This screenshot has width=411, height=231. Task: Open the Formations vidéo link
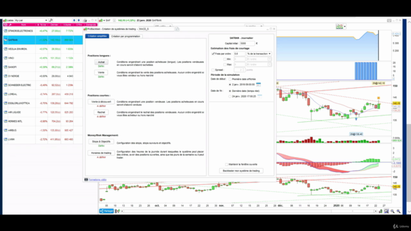[x=98, y=180]
